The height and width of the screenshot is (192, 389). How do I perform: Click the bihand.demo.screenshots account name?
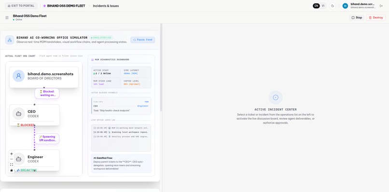point(362,4)
